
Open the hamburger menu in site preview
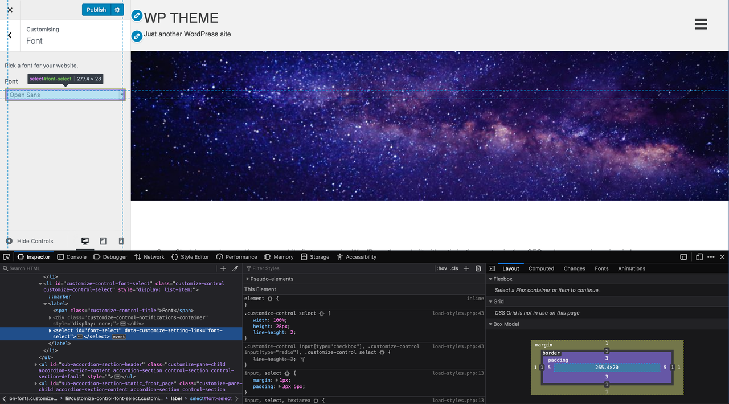tap(701, 24)
